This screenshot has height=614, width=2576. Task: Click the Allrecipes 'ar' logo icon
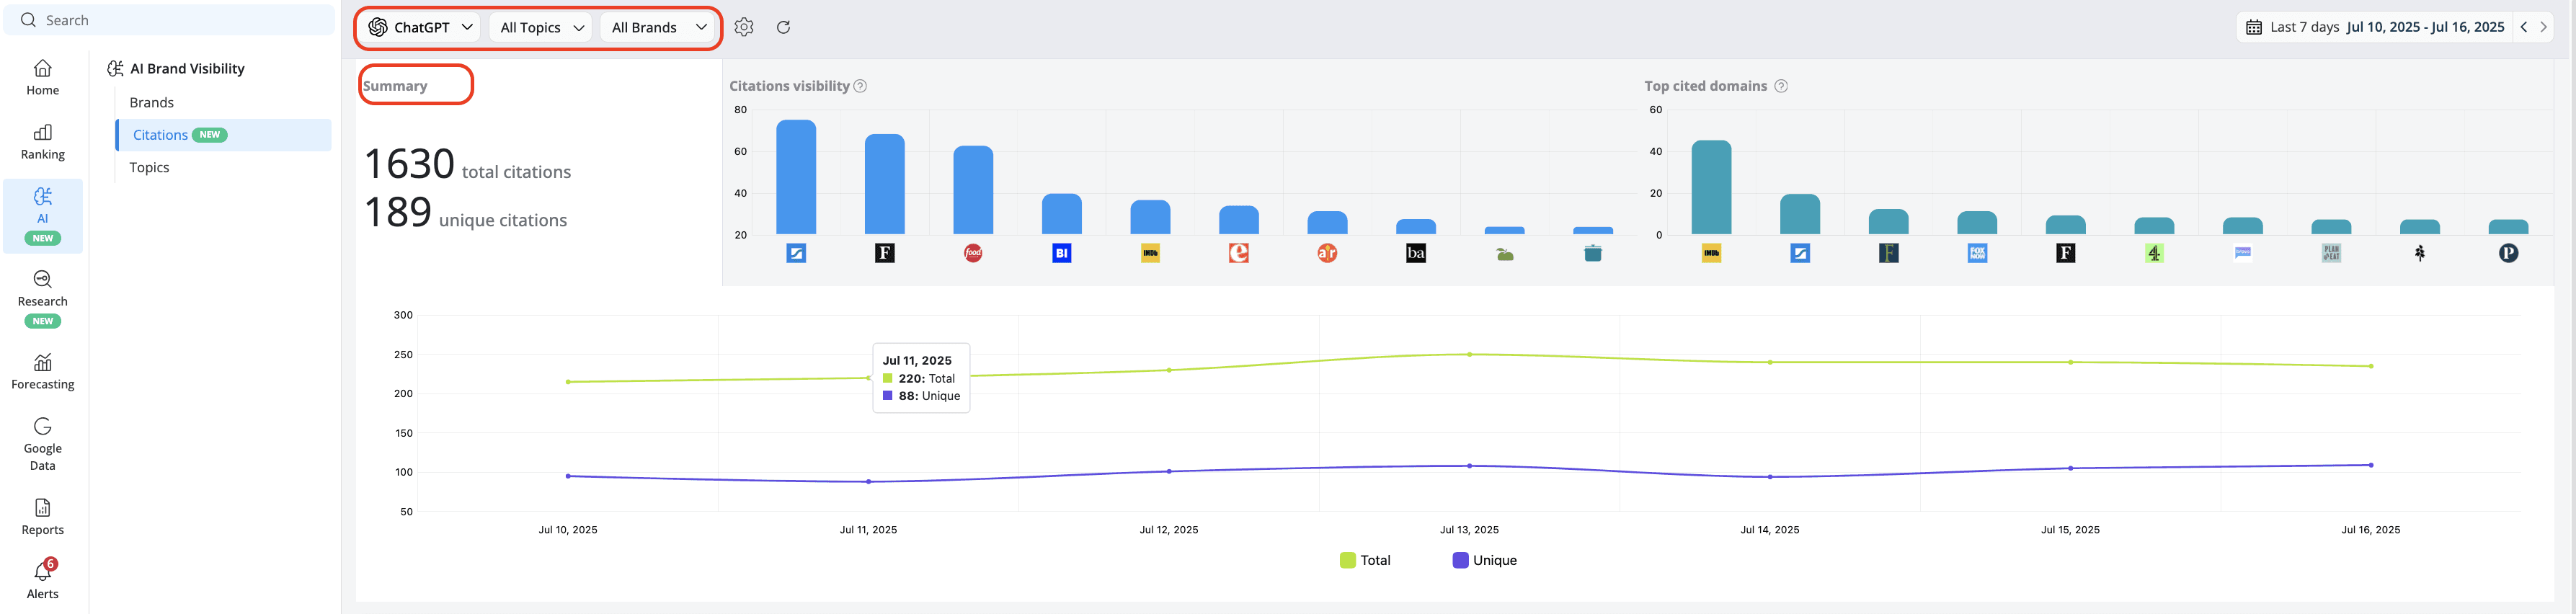[x=1327, y=253]
